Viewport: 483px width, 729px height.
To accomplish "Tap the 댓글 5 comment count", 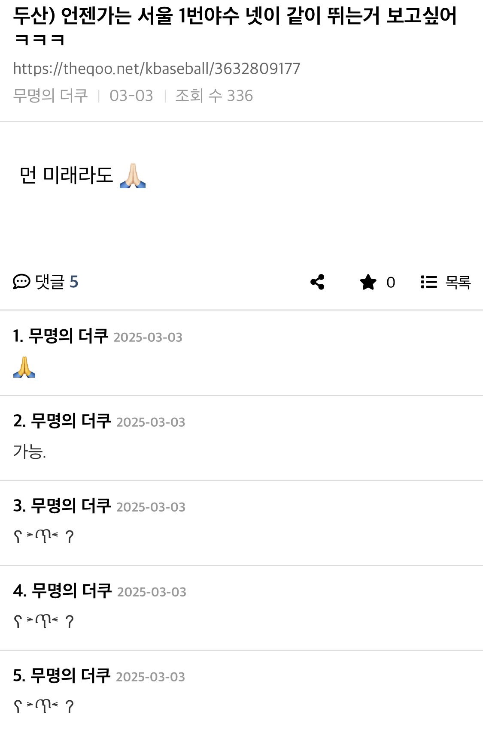I will pyautogui.click(x=57, y=282).
